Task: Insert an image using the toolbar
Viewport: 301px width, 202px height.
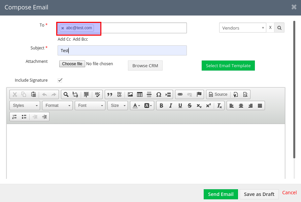Action: [x=130, y=94]
